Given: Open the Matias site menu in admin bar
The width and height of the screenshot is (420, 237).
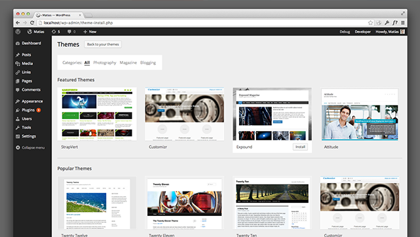Looking at the screenshot, I should pos(36,32).
